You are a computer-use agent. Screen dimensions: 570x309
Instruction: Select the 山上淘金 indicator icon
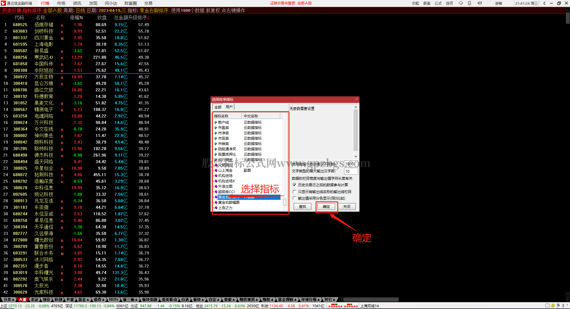coord(216,171)
